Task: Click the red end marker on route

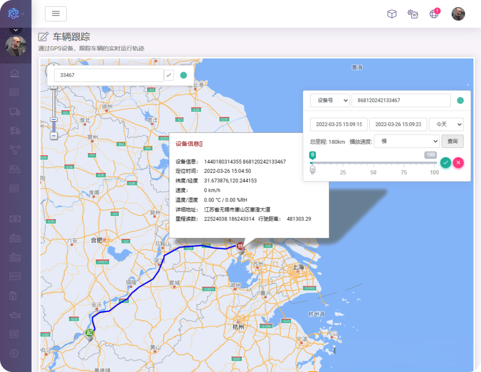Action: point(240,247)
